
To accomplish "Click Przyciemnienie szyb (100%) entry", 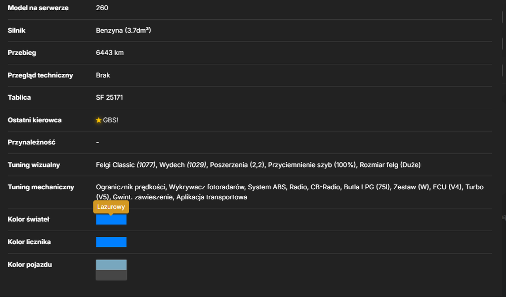I will point(312,165).
